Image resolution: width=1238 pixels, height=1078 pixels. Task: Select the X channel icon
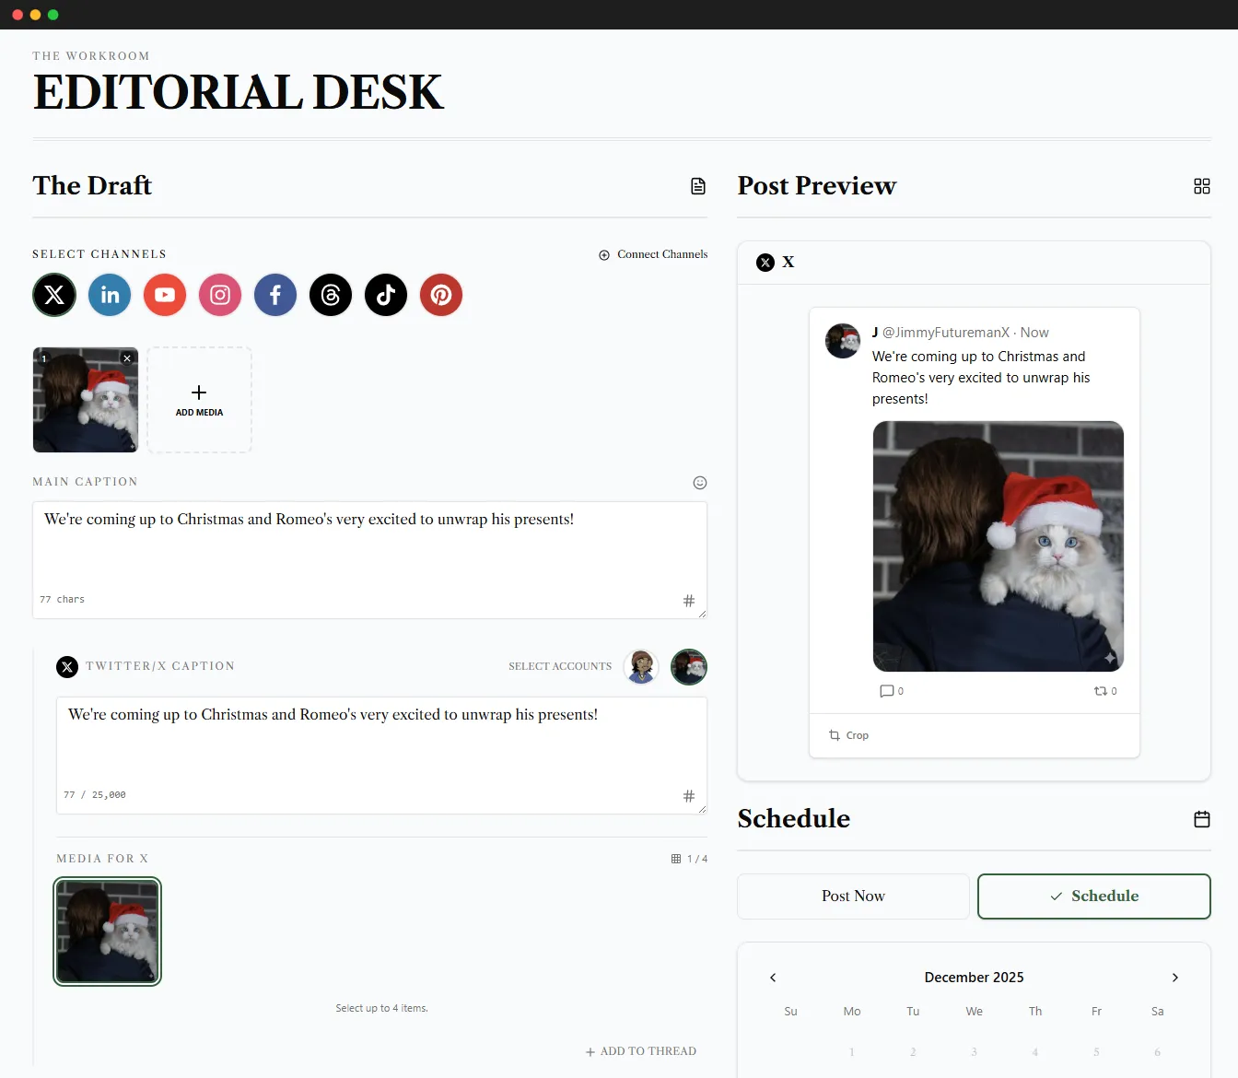(53, 295)
